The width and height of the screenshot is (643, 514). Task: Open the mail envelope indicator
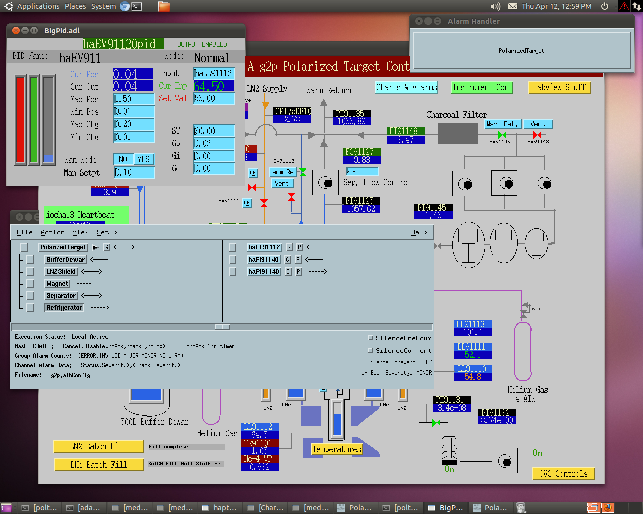click(513, 6)
